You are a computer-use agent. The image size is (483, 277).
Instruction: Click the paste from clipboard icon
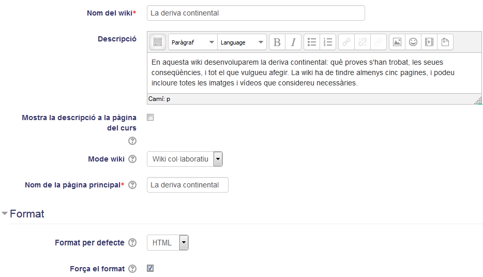coord(445,42)
